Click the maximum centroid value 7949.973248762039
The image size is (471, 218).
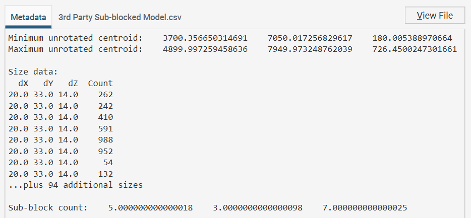(310, 49)
